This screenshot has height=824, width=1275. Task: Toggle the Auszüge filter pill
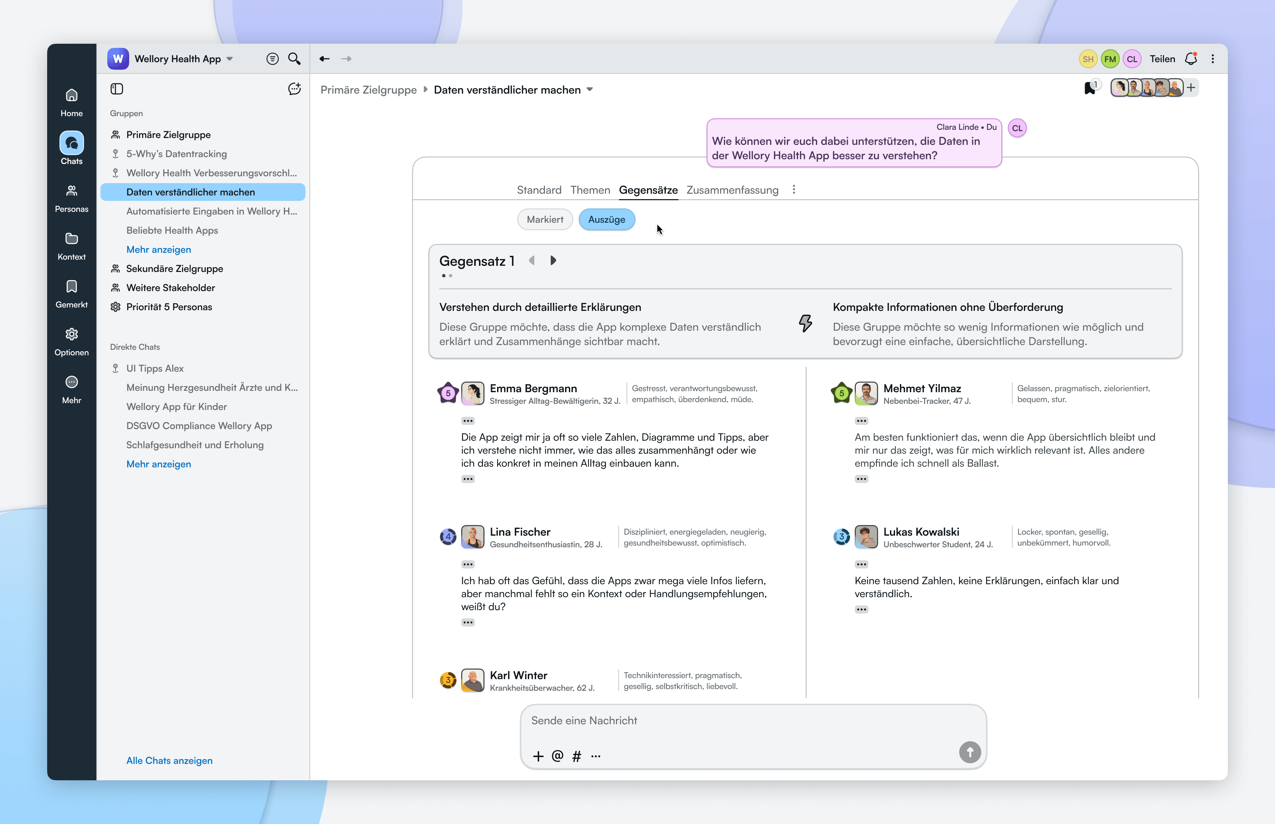click(x=606, y=219)
